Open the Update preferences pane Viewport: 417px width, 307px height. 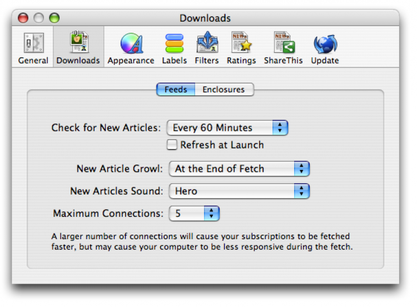pos(325,48)
